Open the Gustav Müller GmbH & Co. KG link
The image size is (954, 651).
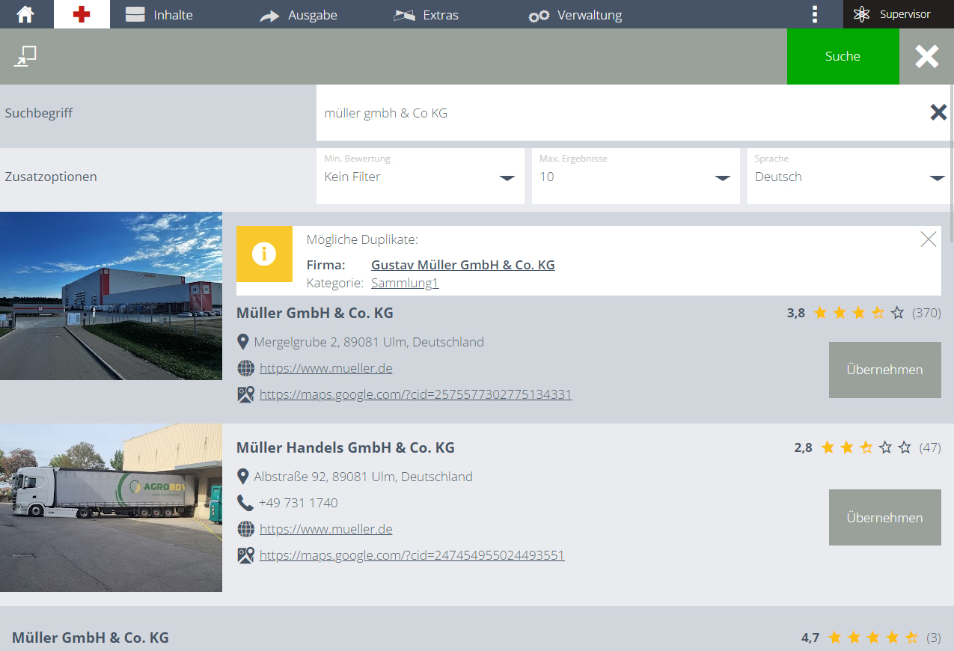click(x=463, y=265)
